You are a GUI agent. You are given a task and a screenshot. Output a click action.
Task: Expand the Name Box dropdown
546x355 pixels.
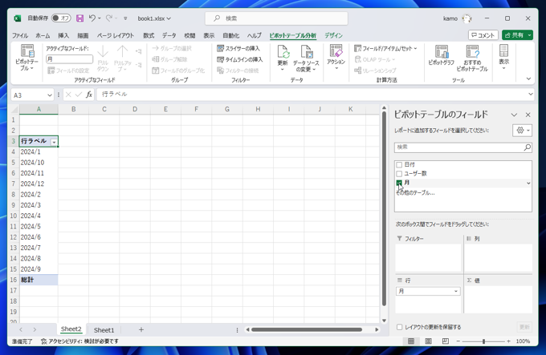click(50, 95)
